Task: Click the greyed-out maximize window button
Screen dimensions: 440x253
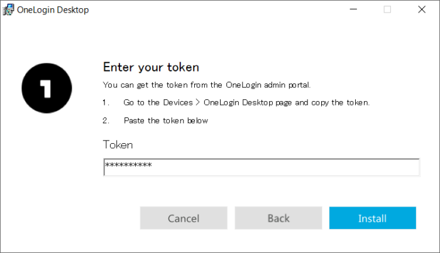Action: (387, 9)
